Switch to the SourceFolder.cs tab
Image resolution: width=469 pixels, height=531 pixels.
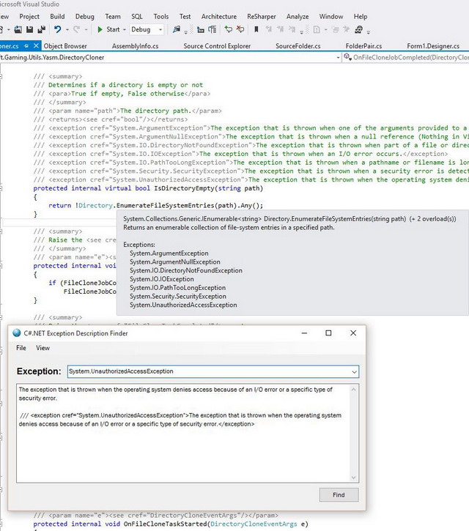(298, 46)
